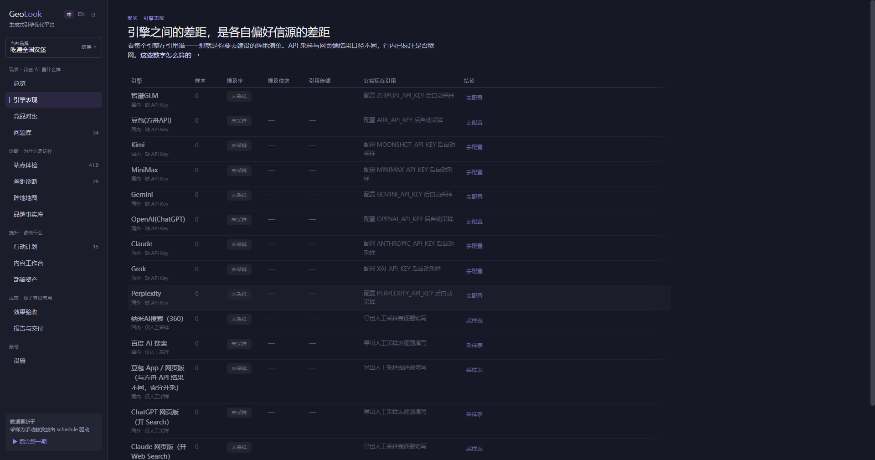Switch interface language to Japanese (日)
This screenshot has height=460, width=875.
point(93,15)
